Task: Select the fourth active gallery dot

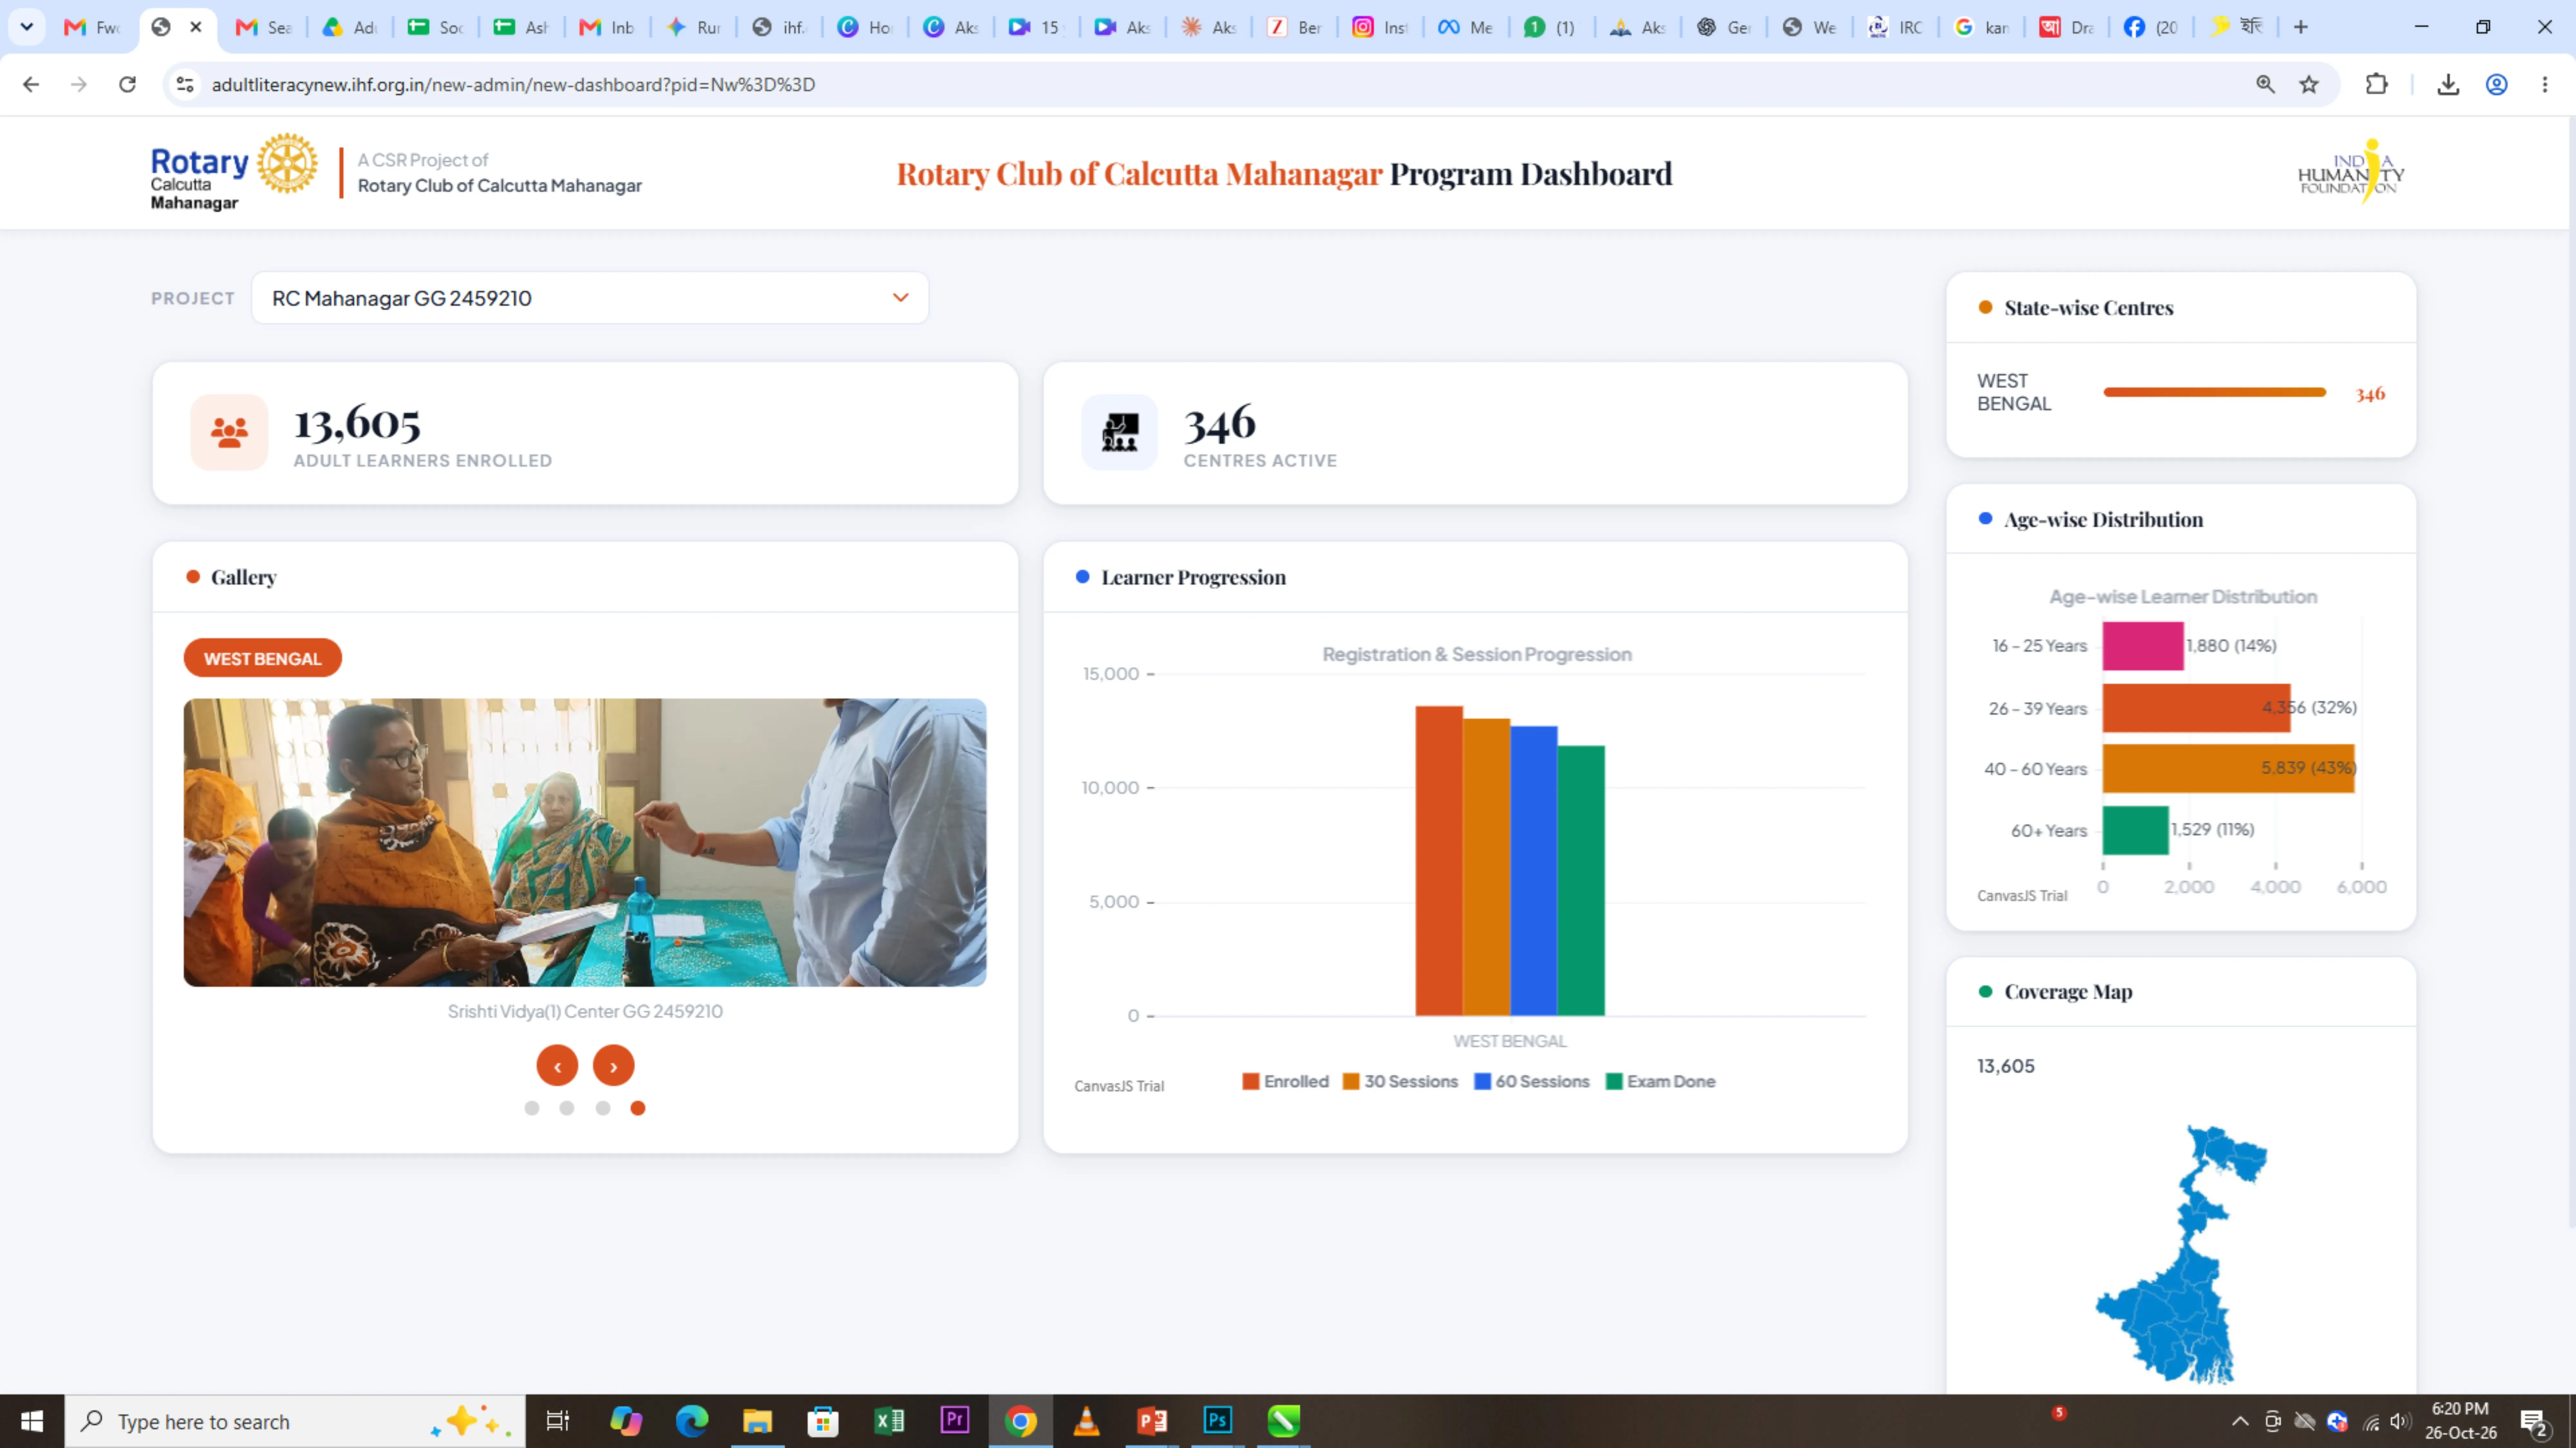Action: 638,1108
